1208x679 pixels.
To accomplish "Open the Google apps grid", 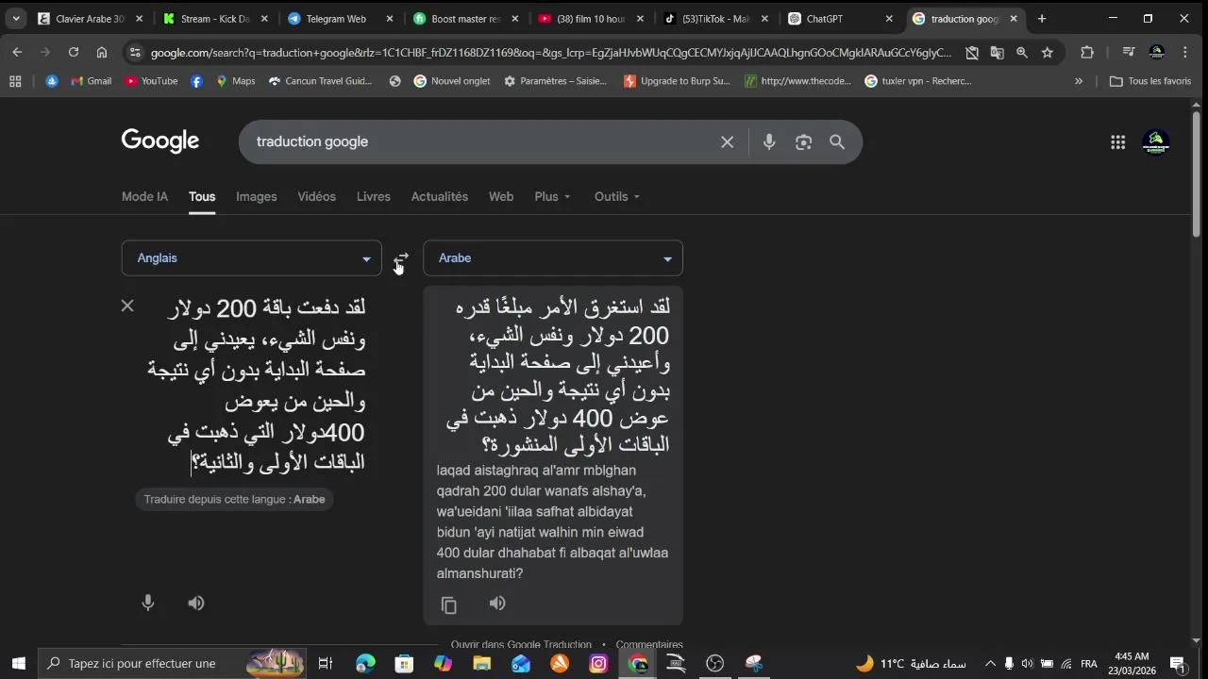I will 1118,142.
